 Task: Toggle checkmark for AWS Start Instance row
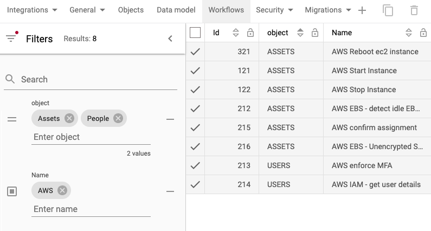coord(195,70)
